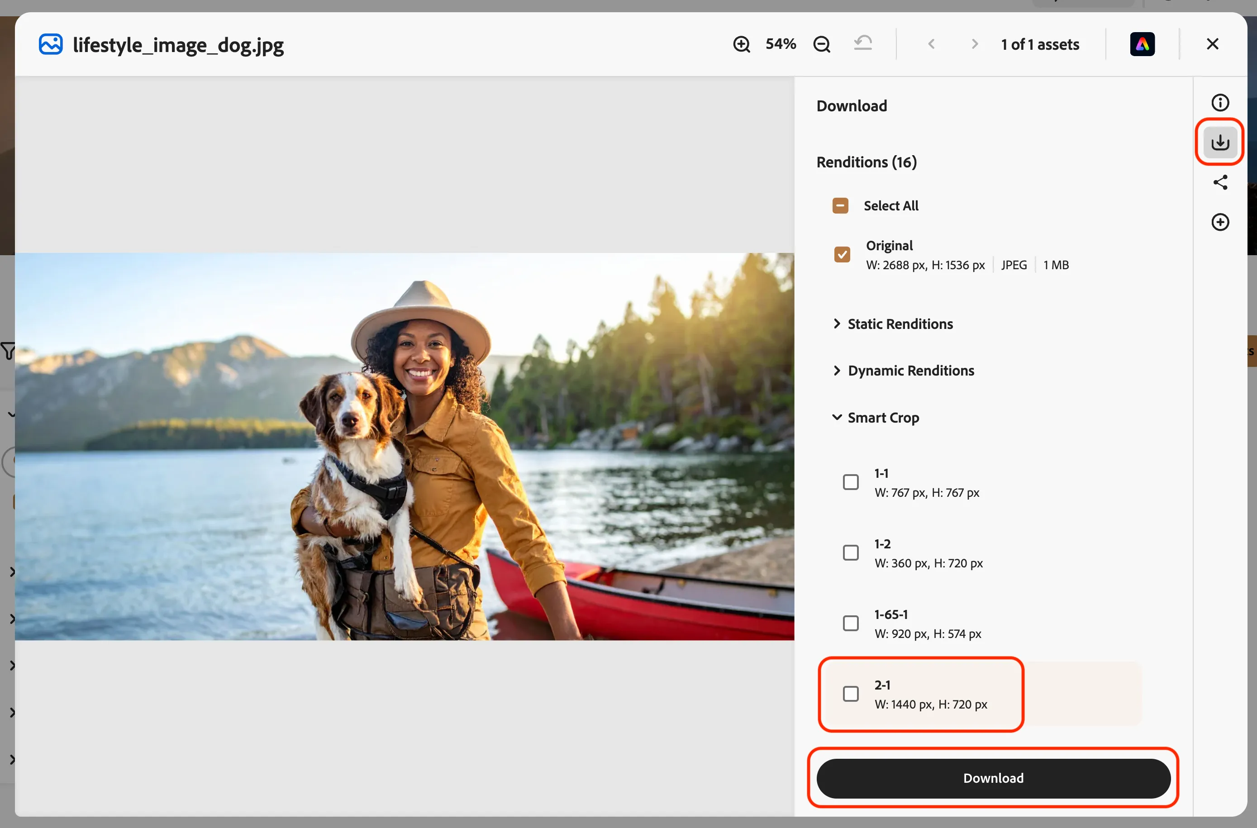Open the share options icon
The width and height of the screenshot is (1257, 828).
(x=1220, y=182)
